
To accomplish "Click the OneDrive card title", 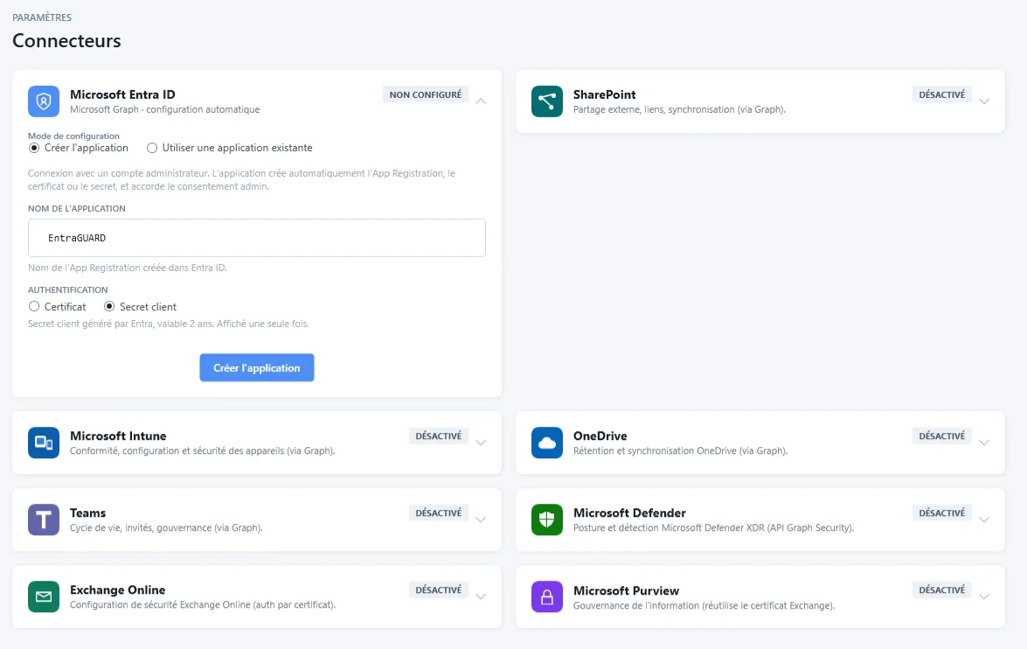I will tap(600, 436).
